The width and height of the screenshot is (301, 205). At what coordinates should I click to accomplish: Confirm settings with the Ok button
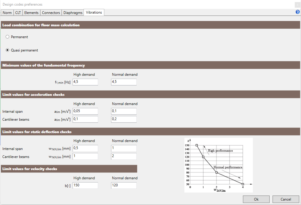(256, 199)
